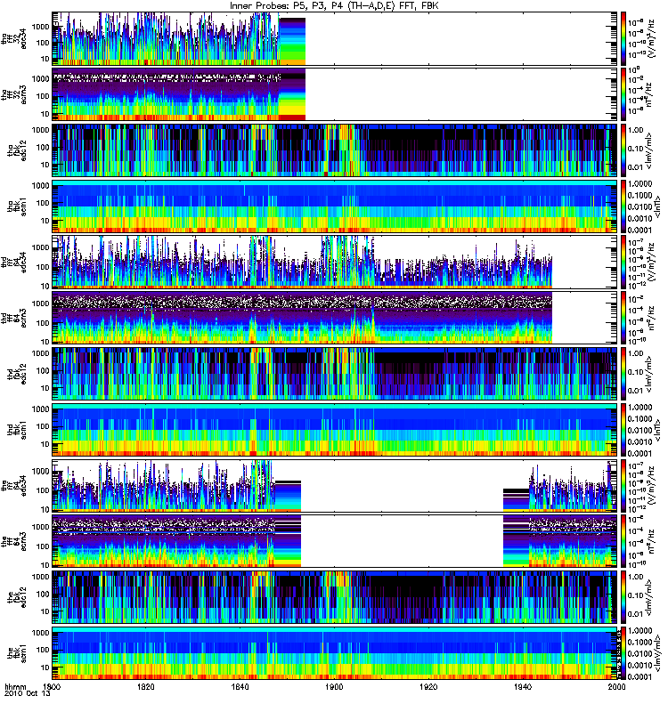Click the thd fbk edc12 spectrogram panel

335,374
